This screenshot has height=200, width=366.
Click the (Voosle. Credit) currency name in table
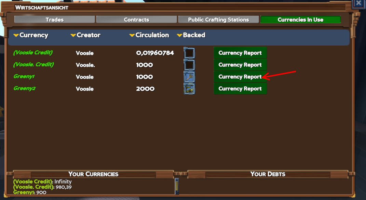click(x=33, y=65)
